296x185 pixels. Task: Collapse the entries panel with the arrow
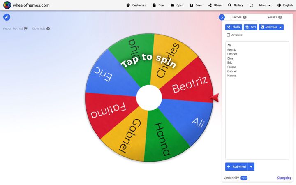[x=222, y=17]
